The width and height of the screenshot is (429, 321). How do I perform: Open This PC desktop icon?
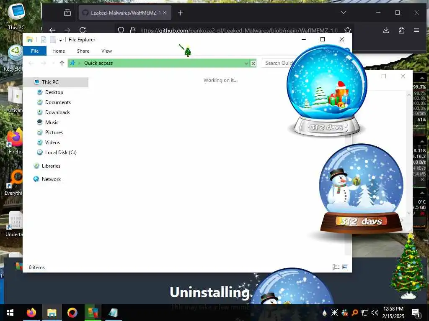[16, 17]
